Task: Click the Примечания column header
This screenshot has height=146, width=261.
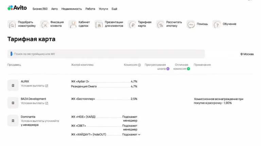Action: coord(202,65)
